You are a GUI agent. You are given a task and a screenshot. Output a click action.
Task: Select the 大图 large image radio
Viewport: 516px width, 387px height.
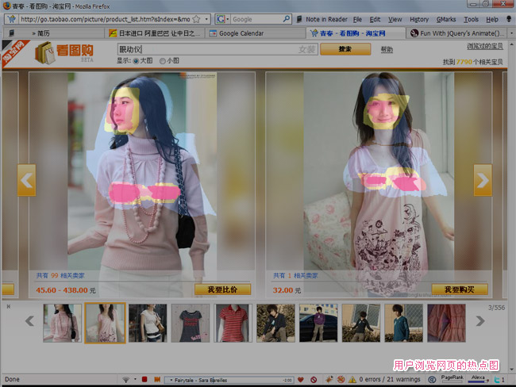[x=137, y=61]
